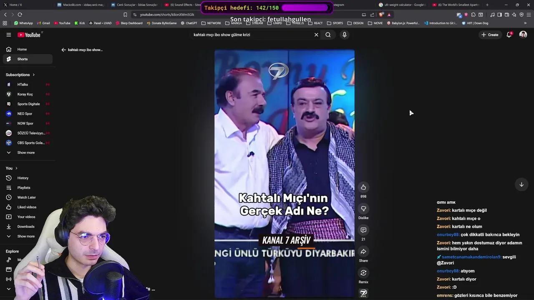The width and height of the screenshot is (534, 300).
Task: Open the NETWORK bookmarks folder
Action: click(x=211, y=23)
